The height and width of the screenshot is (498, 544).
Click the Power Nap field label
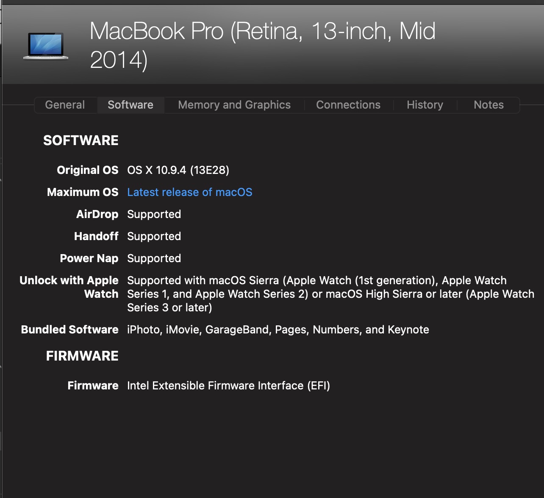tap(89, 258)
